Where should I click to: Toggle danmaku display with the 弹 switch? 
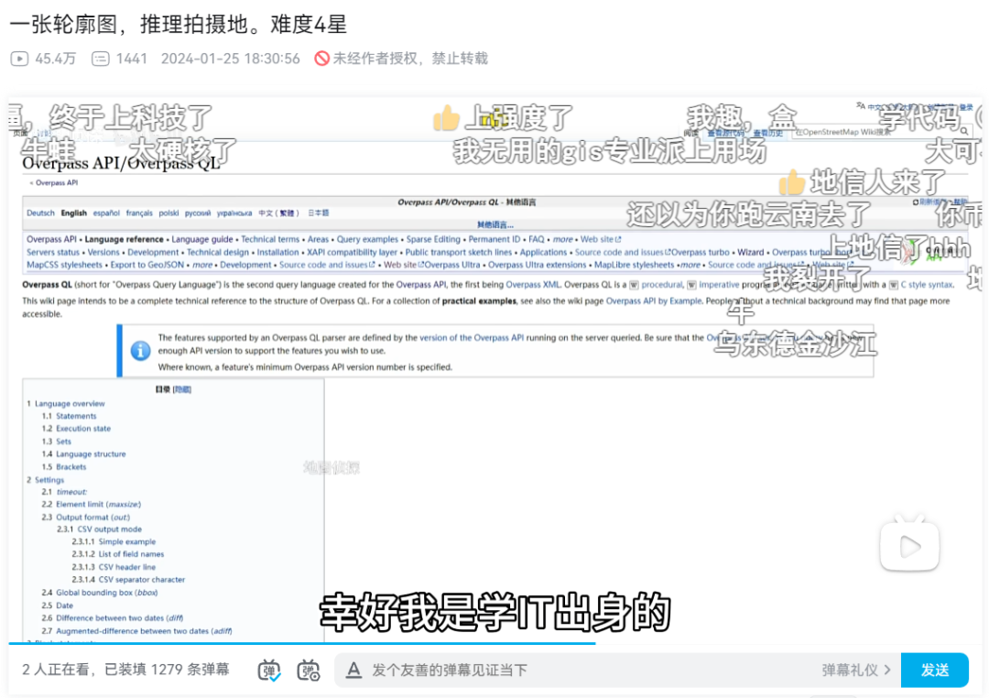click(267, 670)
